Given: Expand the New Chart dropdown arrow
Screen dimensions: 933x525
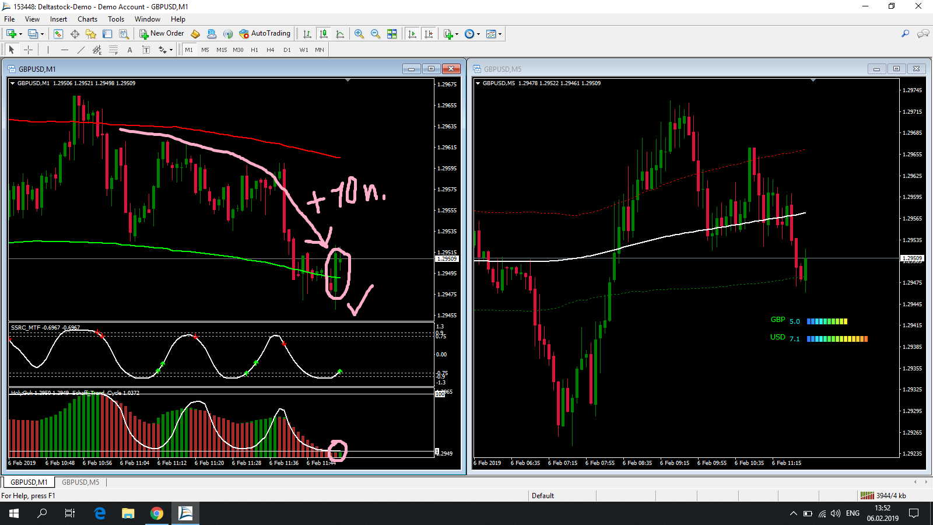Looking at the screenshot, I should point(20,34).
